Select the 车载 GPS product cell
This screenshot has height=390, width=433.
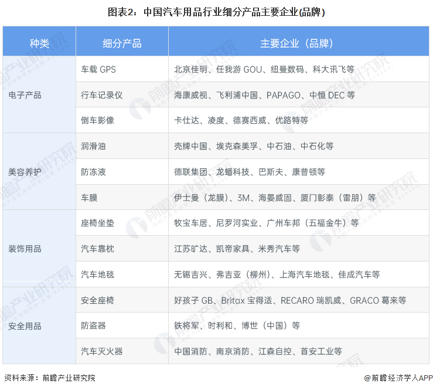[98, 69]
